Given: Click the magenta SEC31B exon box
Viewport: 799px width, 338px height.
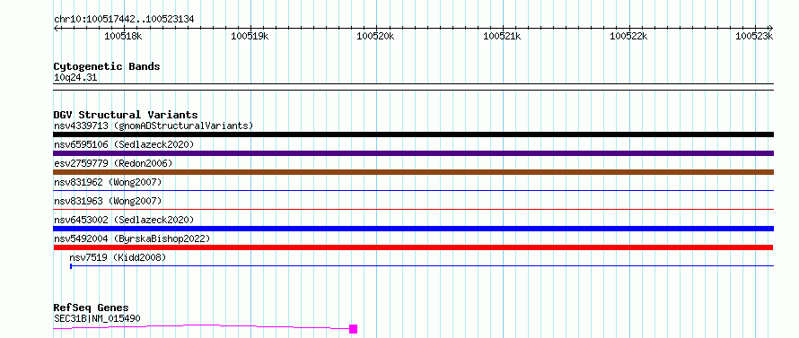Looking at the screenshot, I should [353, 329].
